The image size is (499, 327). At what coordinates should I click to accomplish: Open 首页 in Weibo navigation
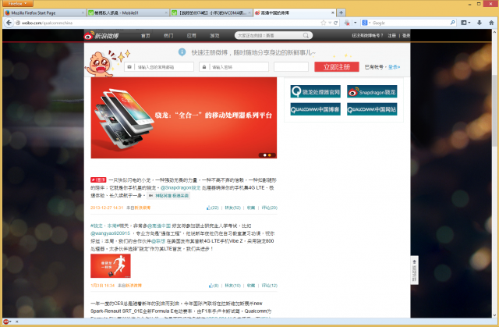(146, 36)
